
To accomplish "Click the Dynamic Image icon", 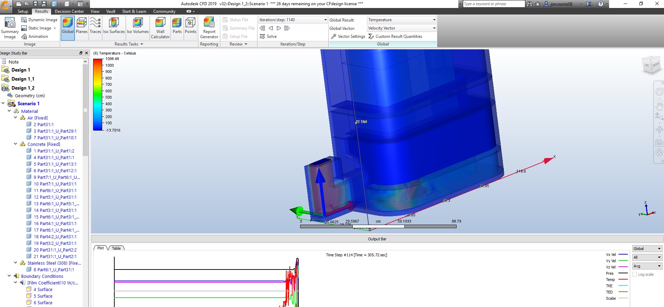I will click(24, 20).
